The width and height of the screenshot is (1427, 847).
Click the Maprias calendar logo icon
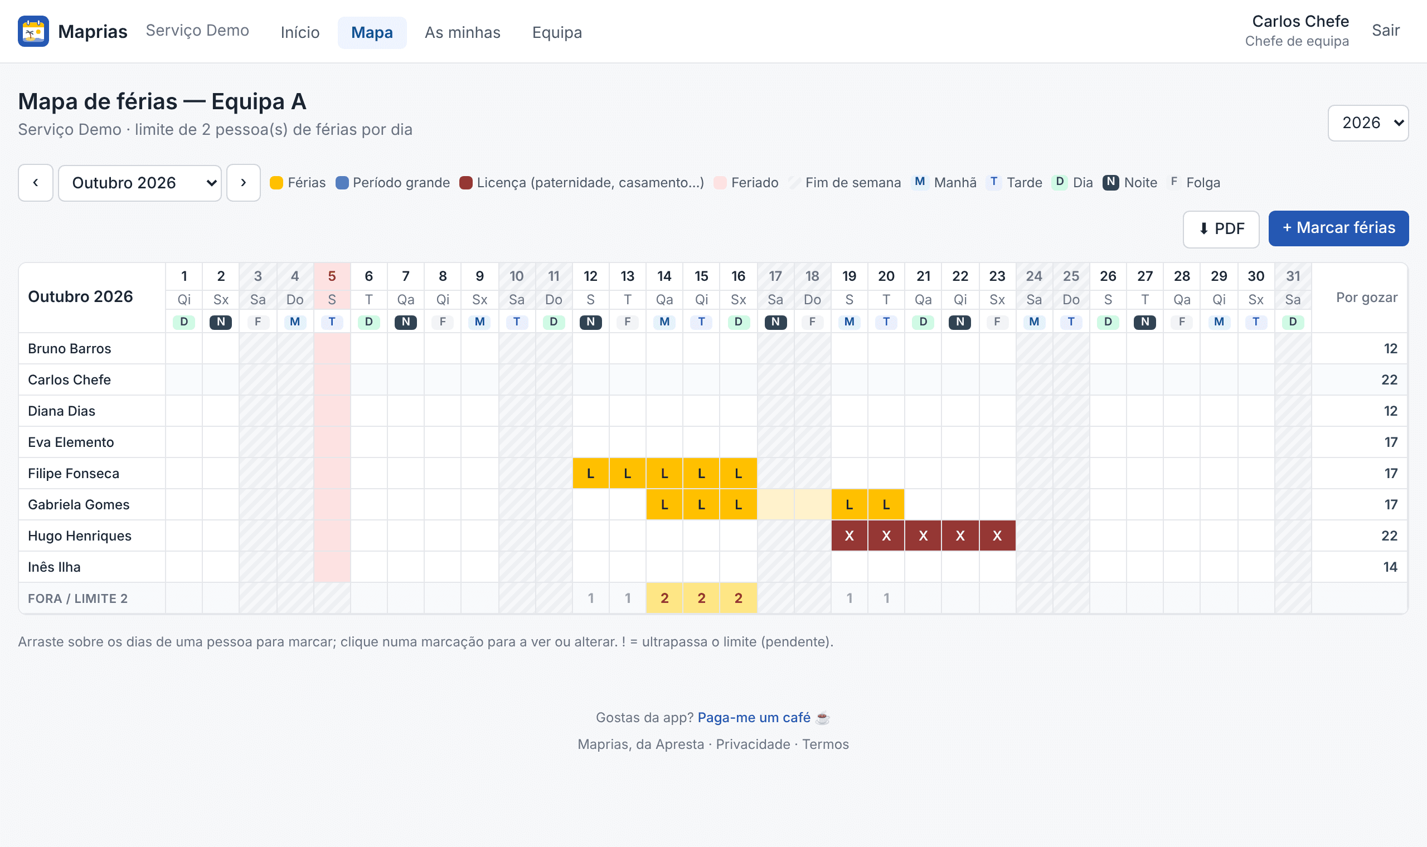pyautogui.click(x=33, y=31)
